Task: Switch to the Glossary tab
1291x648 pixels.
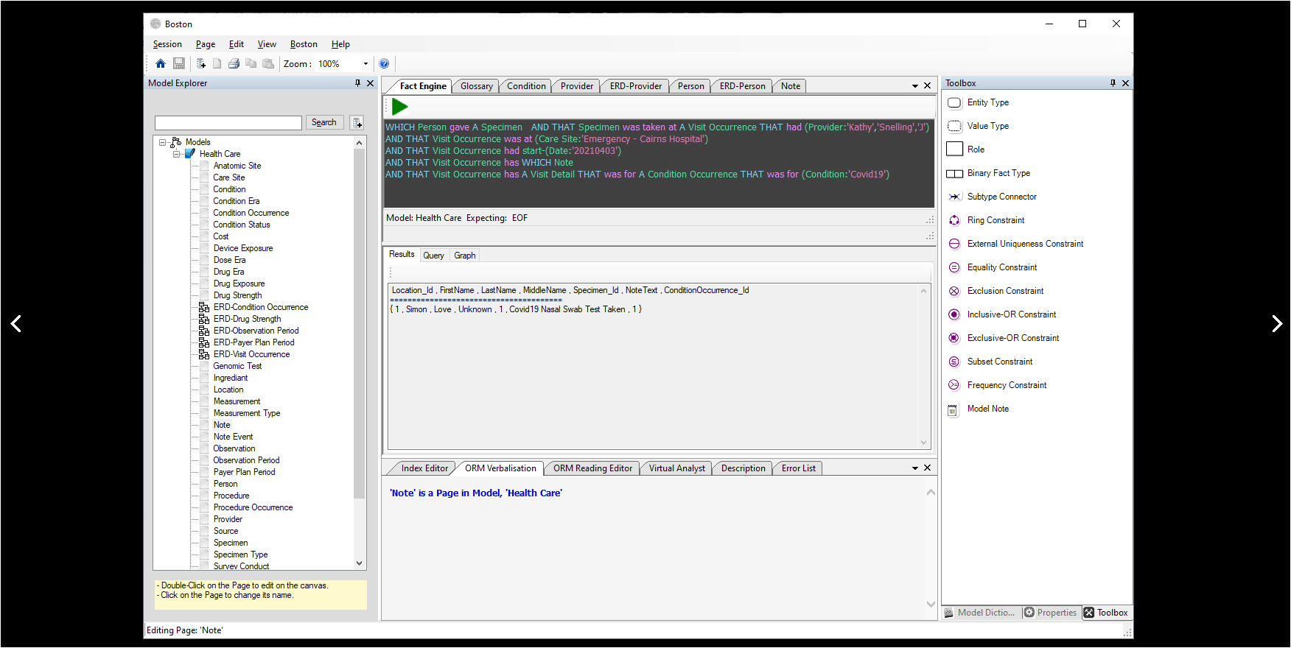Action: pyautogui.click(x=477, y=86)
